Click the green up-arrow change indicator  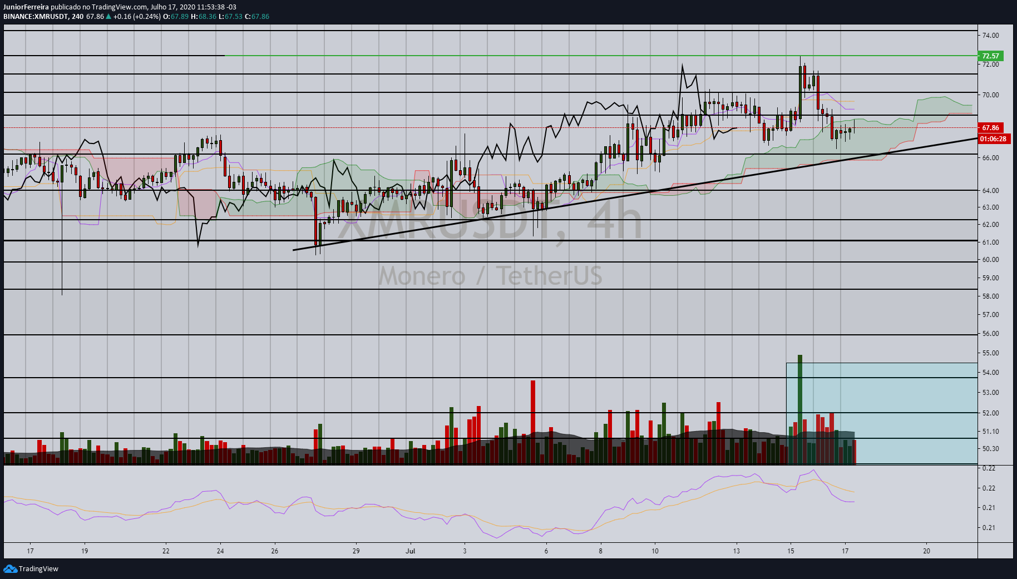tap(108, 17)
